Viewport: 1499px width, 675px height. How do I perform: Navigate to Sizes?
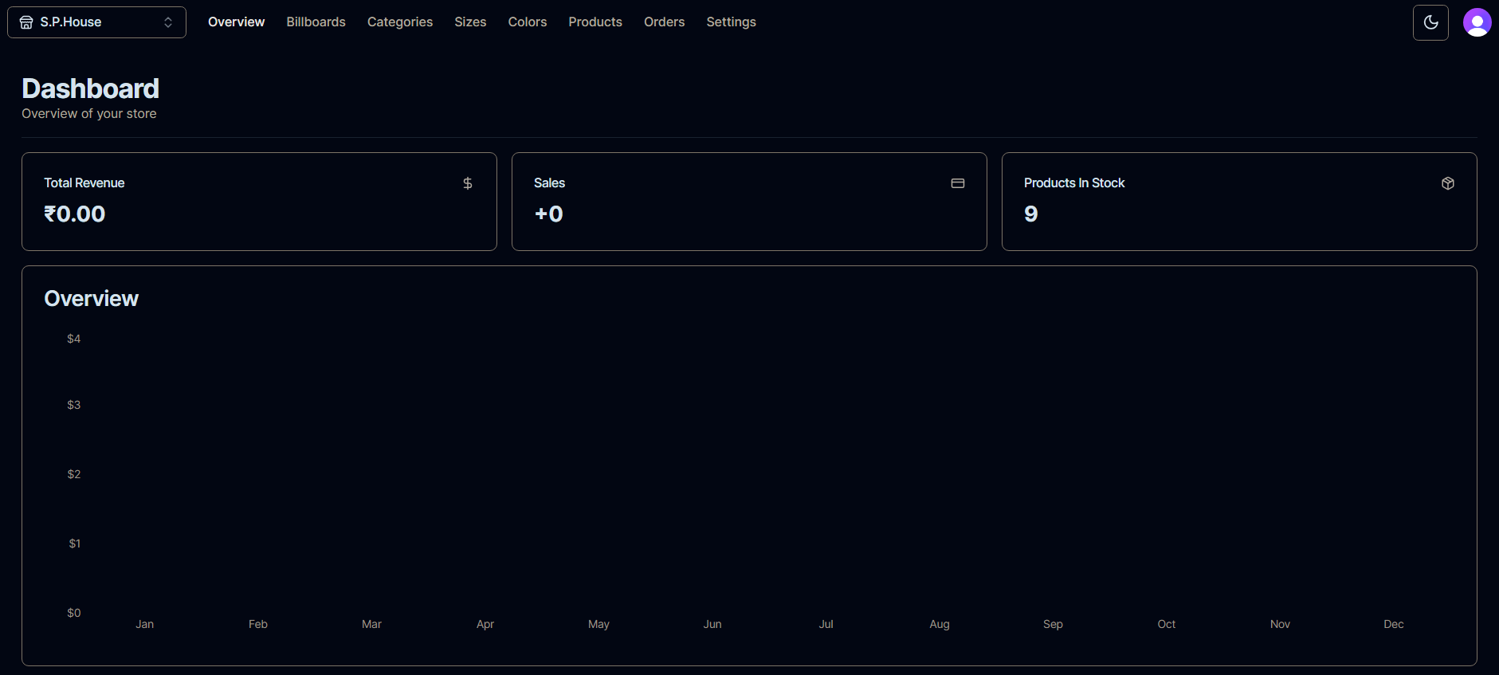(x=470, y=22)
